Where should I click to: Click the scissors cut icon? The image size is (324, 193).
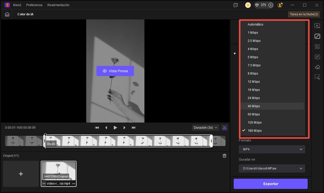[225, 128]
